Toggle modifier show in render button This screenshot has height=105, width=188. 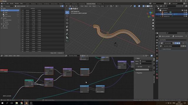click(x=179, y=43)
